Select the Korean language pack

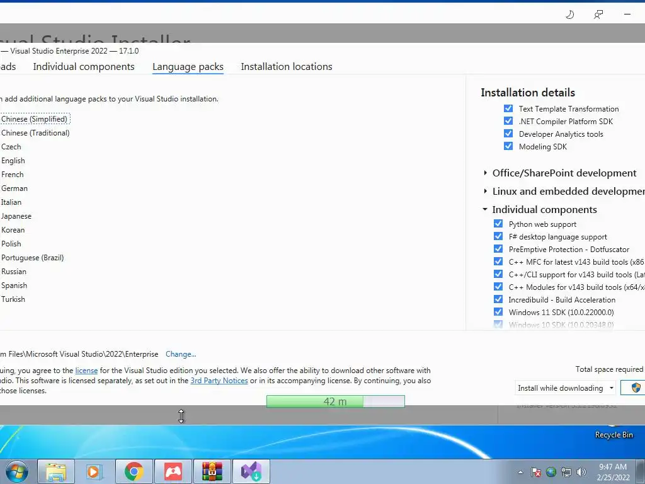[x=13, y=230]
